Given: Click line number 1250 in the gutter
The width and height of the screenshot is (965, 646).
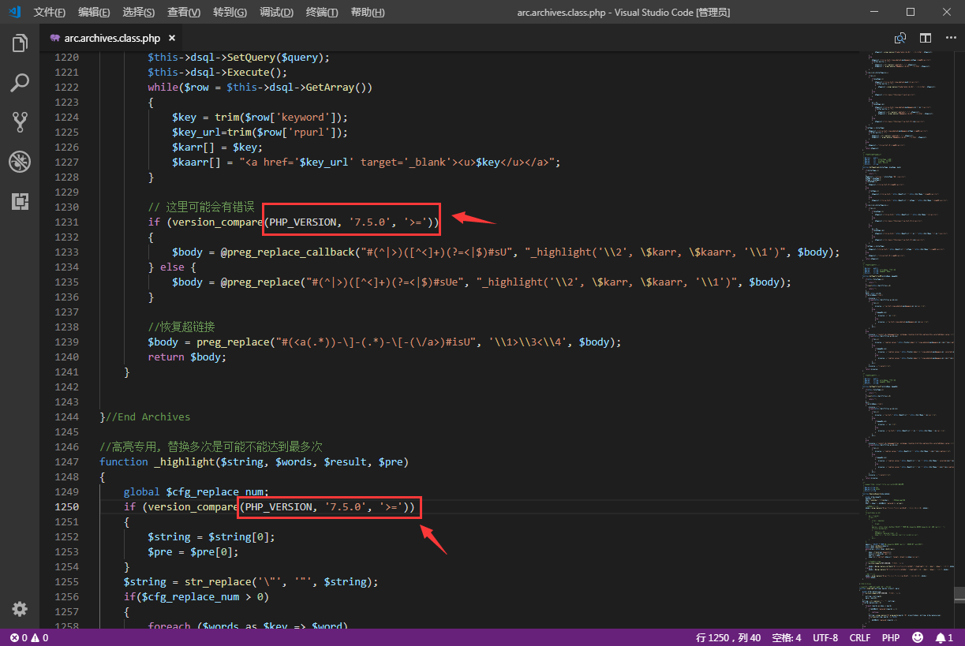Looking at the screenshot, I should coord(66,506).
